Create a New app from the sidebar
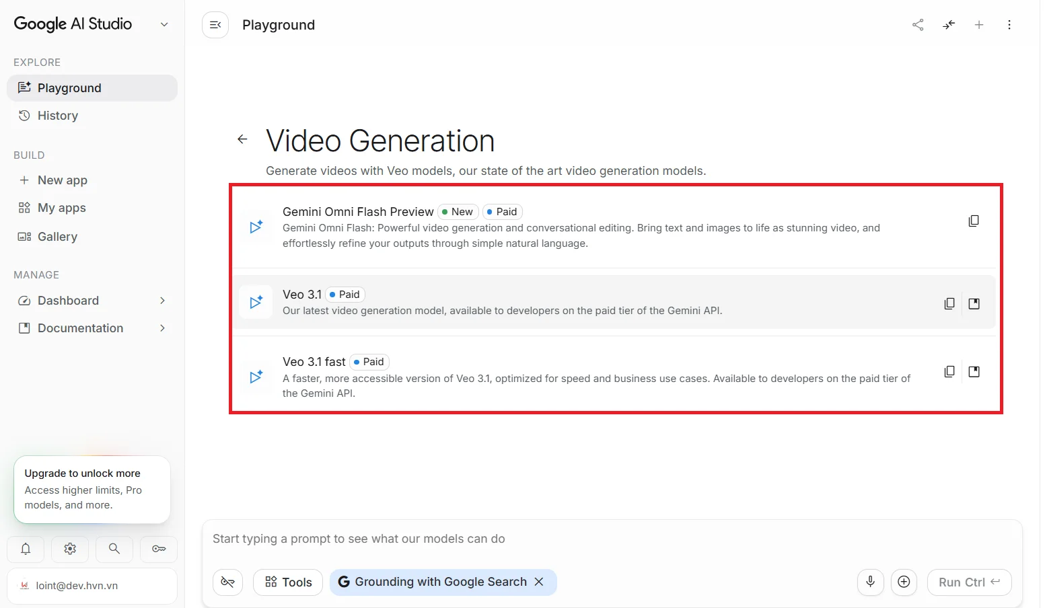Screen dimensions: 1045x608 click(92, 180)
